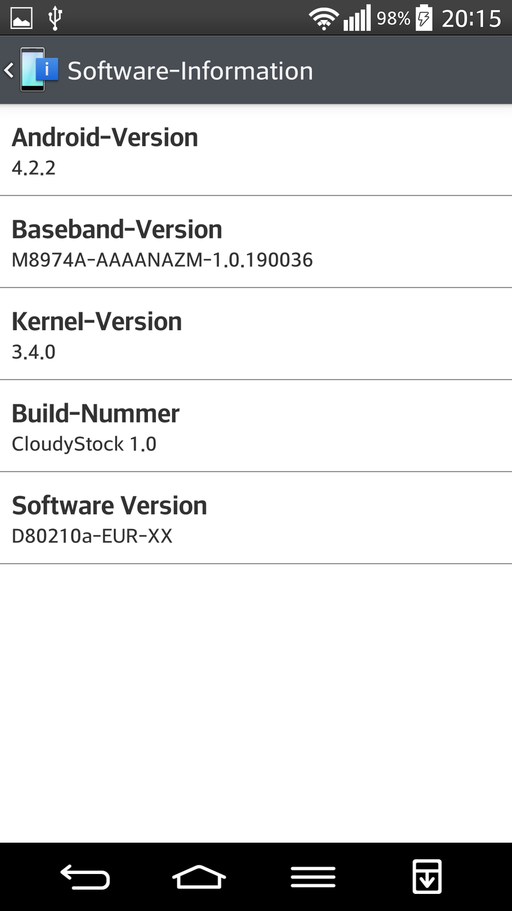
Task: Tap the Kernel-Version entry
Action: click(x=256, y=334)
